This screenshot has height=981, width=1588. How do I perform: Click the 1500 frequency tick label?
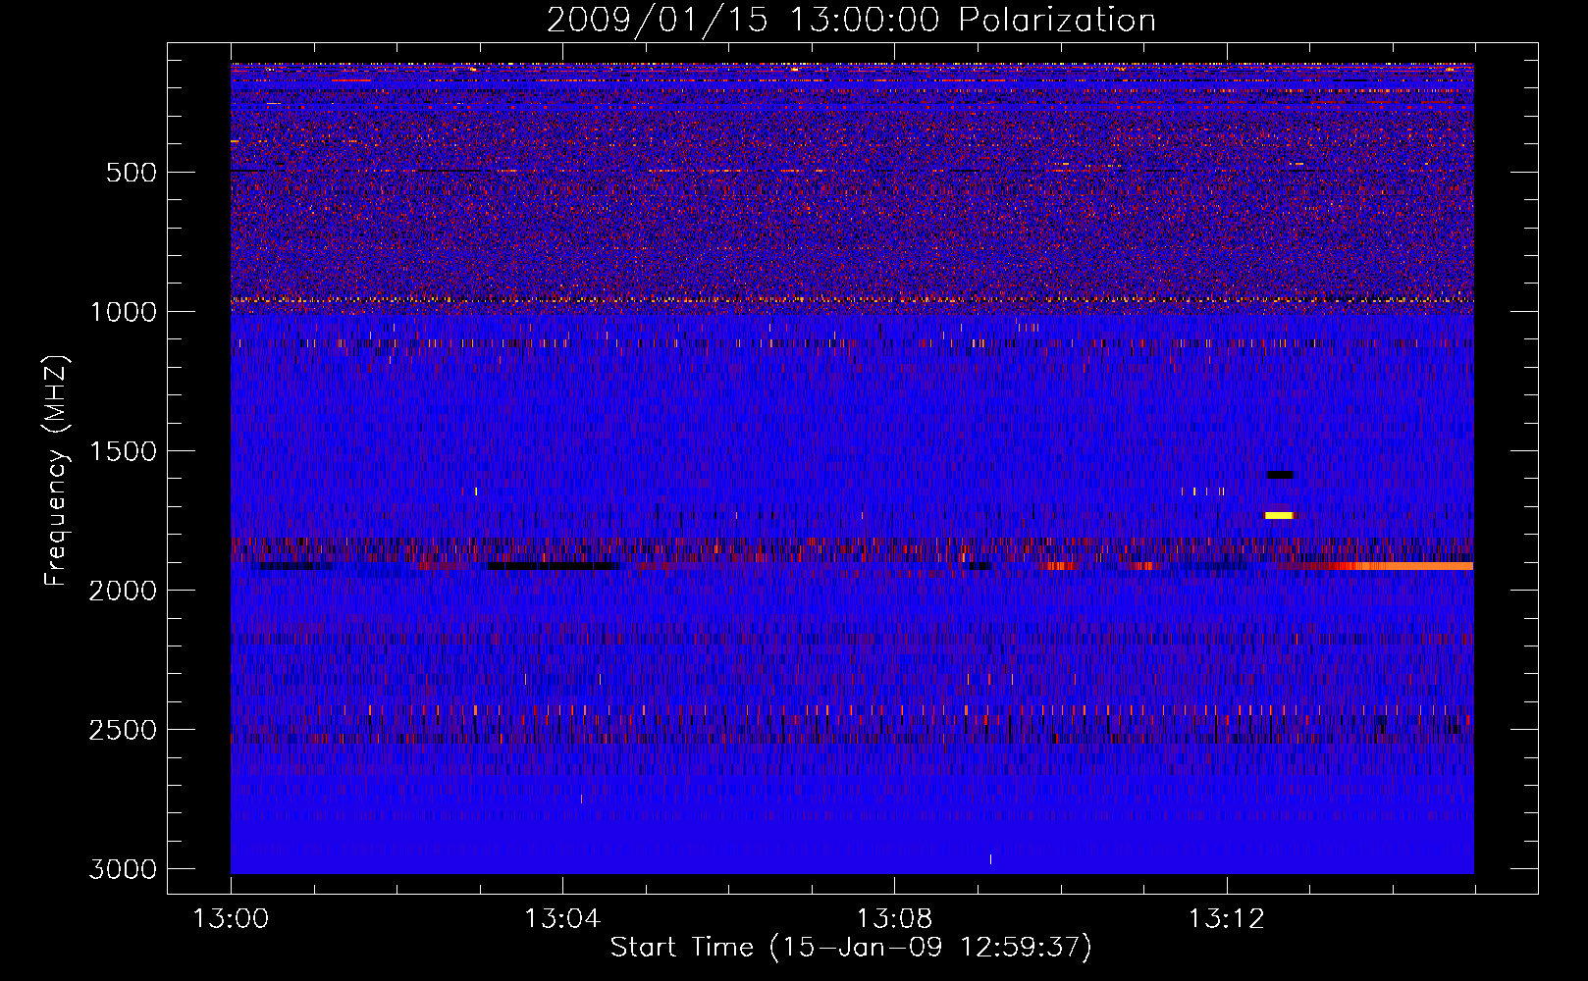123,451
